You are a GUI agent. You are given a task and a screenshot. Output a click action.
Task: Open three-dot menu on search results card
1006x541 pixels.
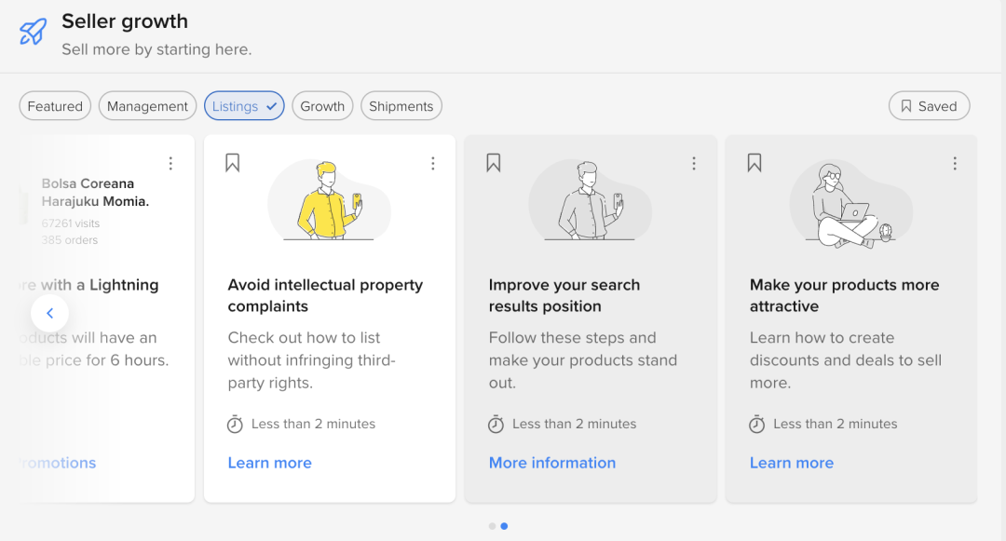point(694,164)
